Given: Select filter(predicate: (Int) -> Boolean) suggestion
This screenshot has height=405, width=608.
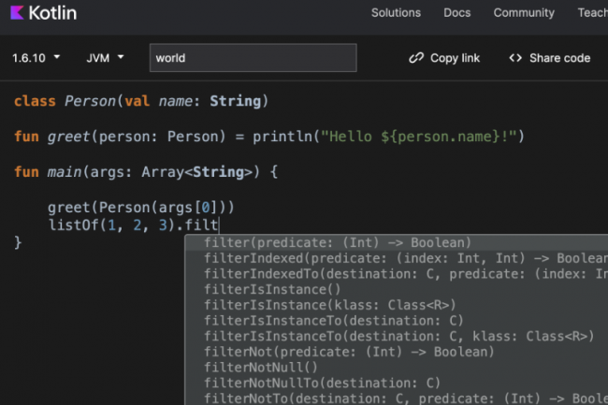Looking at the screenshot, I should tap(397, 242).
